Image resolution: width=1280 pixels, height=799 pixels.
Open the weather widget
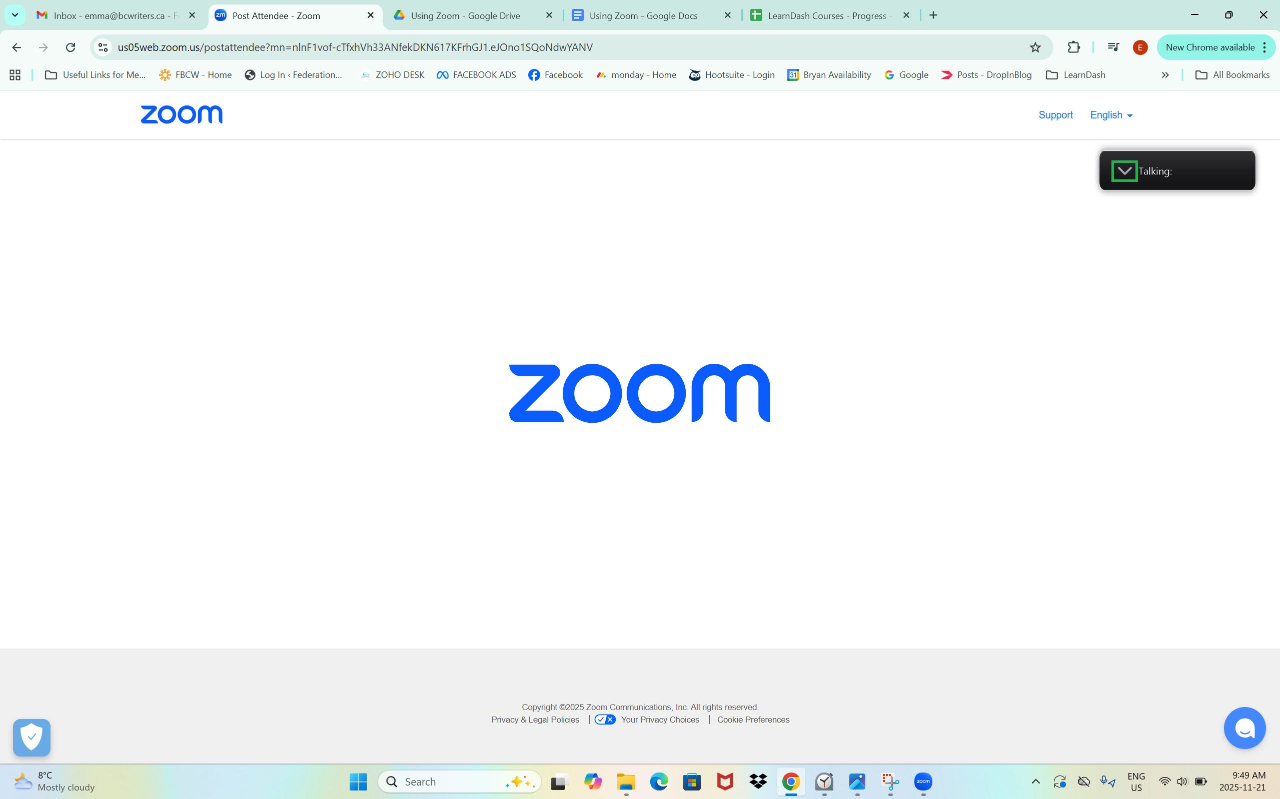(x=55, y=782)
